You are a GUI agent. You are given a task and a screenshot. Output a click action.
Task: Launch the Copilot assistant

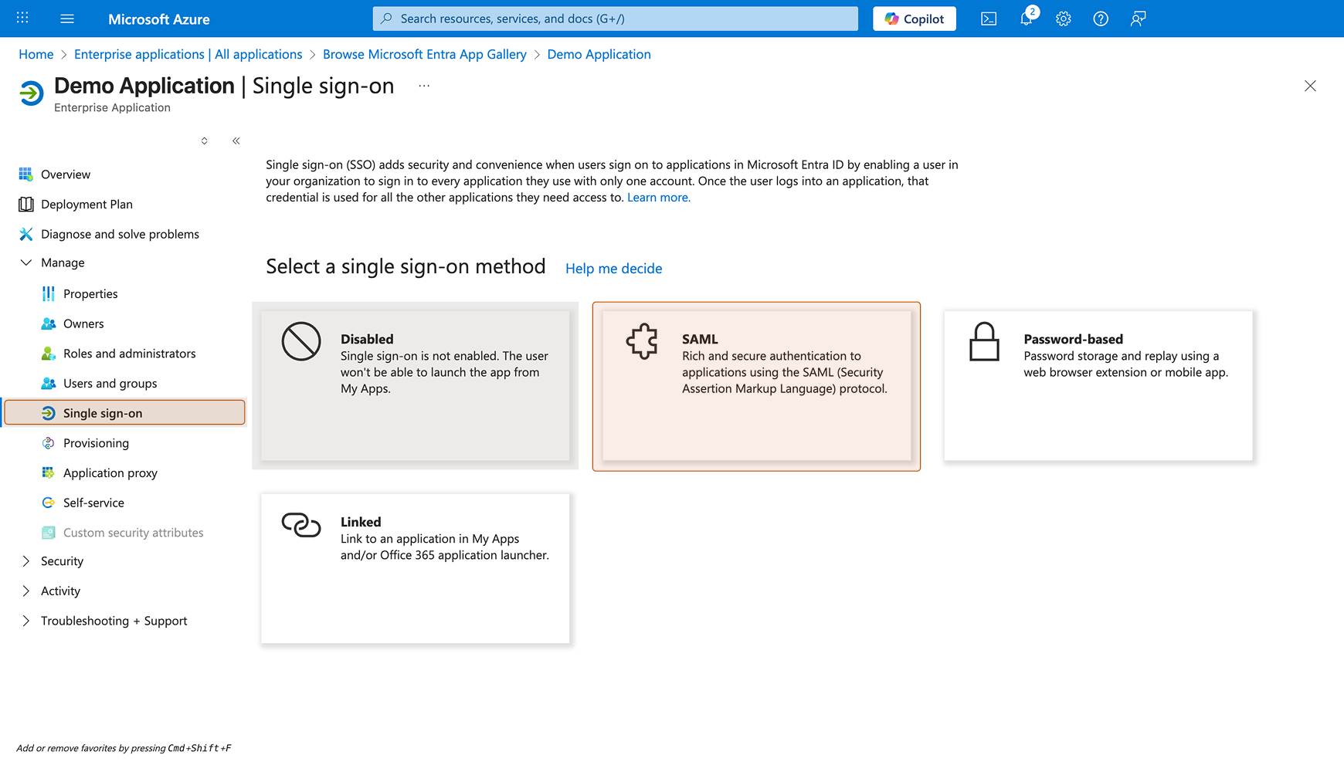(915, 19)
